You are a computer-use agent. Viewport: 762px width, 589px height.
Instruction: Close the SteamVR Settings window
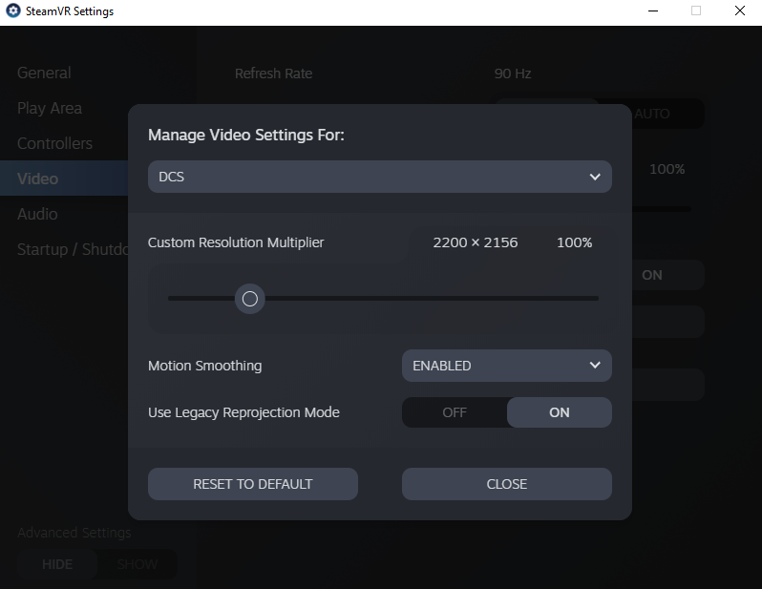click(740, 11)
